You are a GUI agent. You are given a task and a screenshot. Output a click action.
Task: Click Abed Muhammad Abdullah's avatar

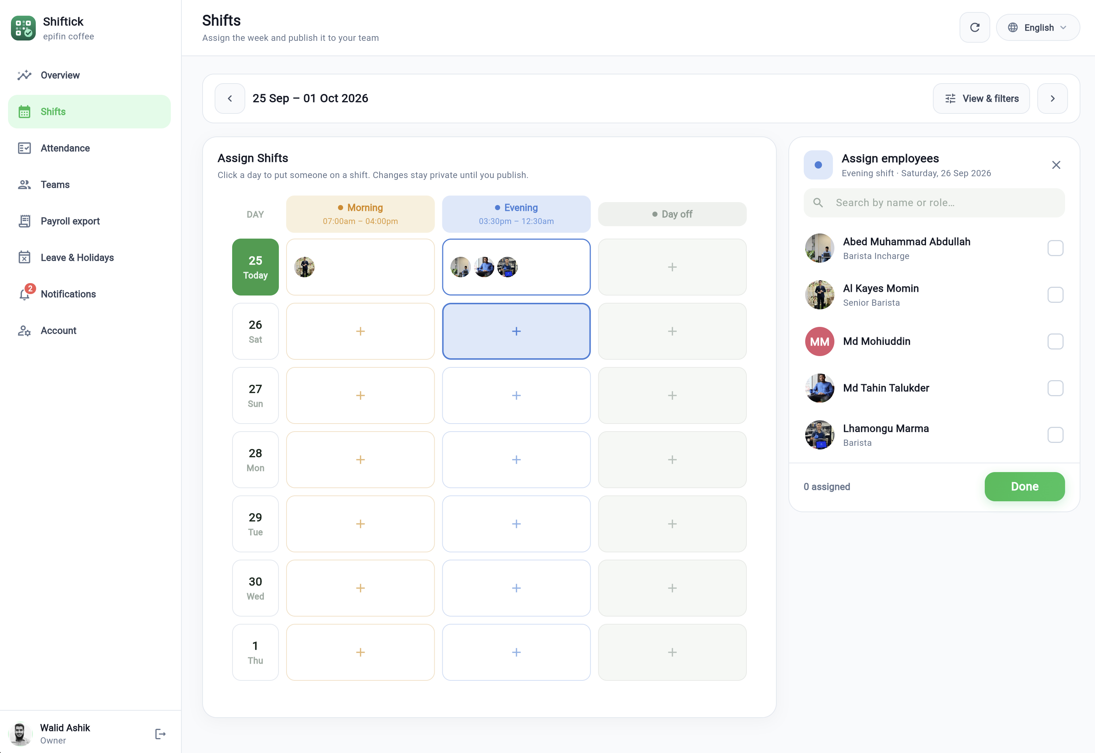[819, 248]
